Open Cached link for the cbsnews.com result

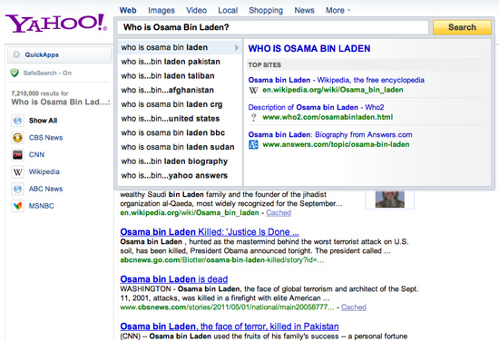354,307
